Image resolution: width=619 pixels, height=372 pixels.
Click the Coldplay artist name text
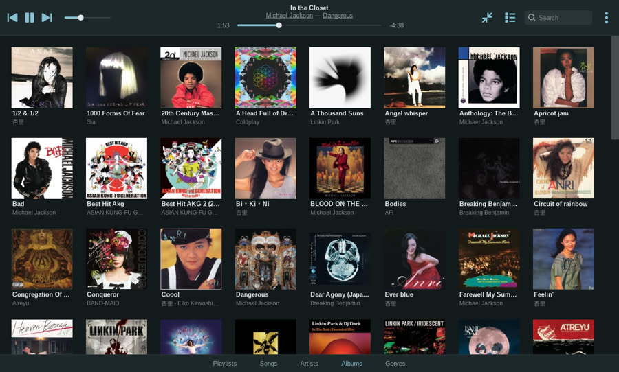click(248, 122)
